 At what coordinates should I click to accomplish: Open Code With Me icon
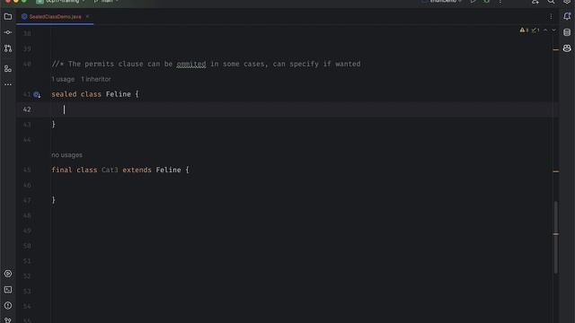click(535, 2)
